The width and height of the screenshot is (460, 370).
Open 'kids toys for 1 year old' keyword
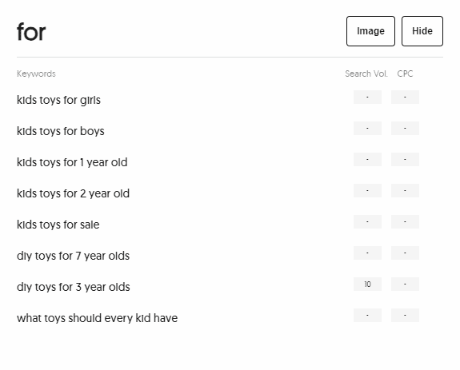point(72,162)
